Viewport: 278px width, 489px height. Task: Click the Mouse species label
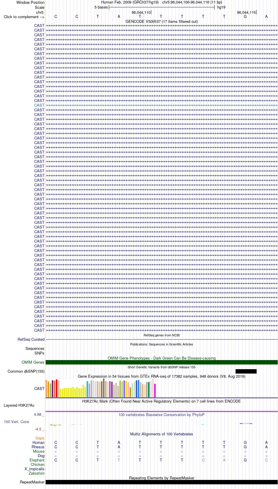39,451
